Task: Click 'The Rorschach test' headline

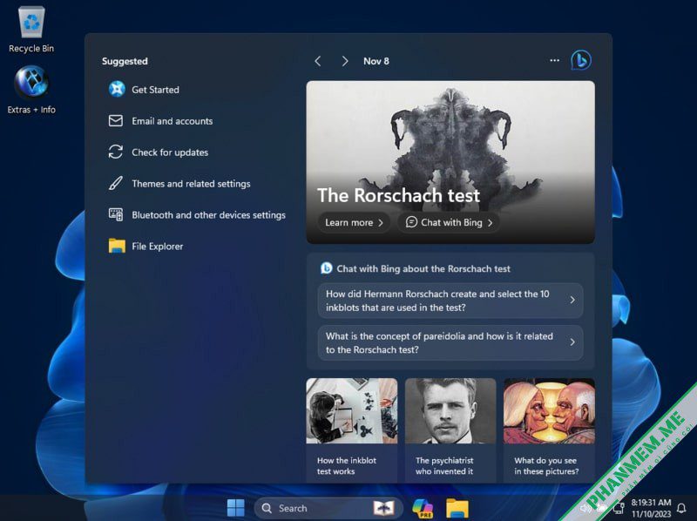Action: coord(398,195)
